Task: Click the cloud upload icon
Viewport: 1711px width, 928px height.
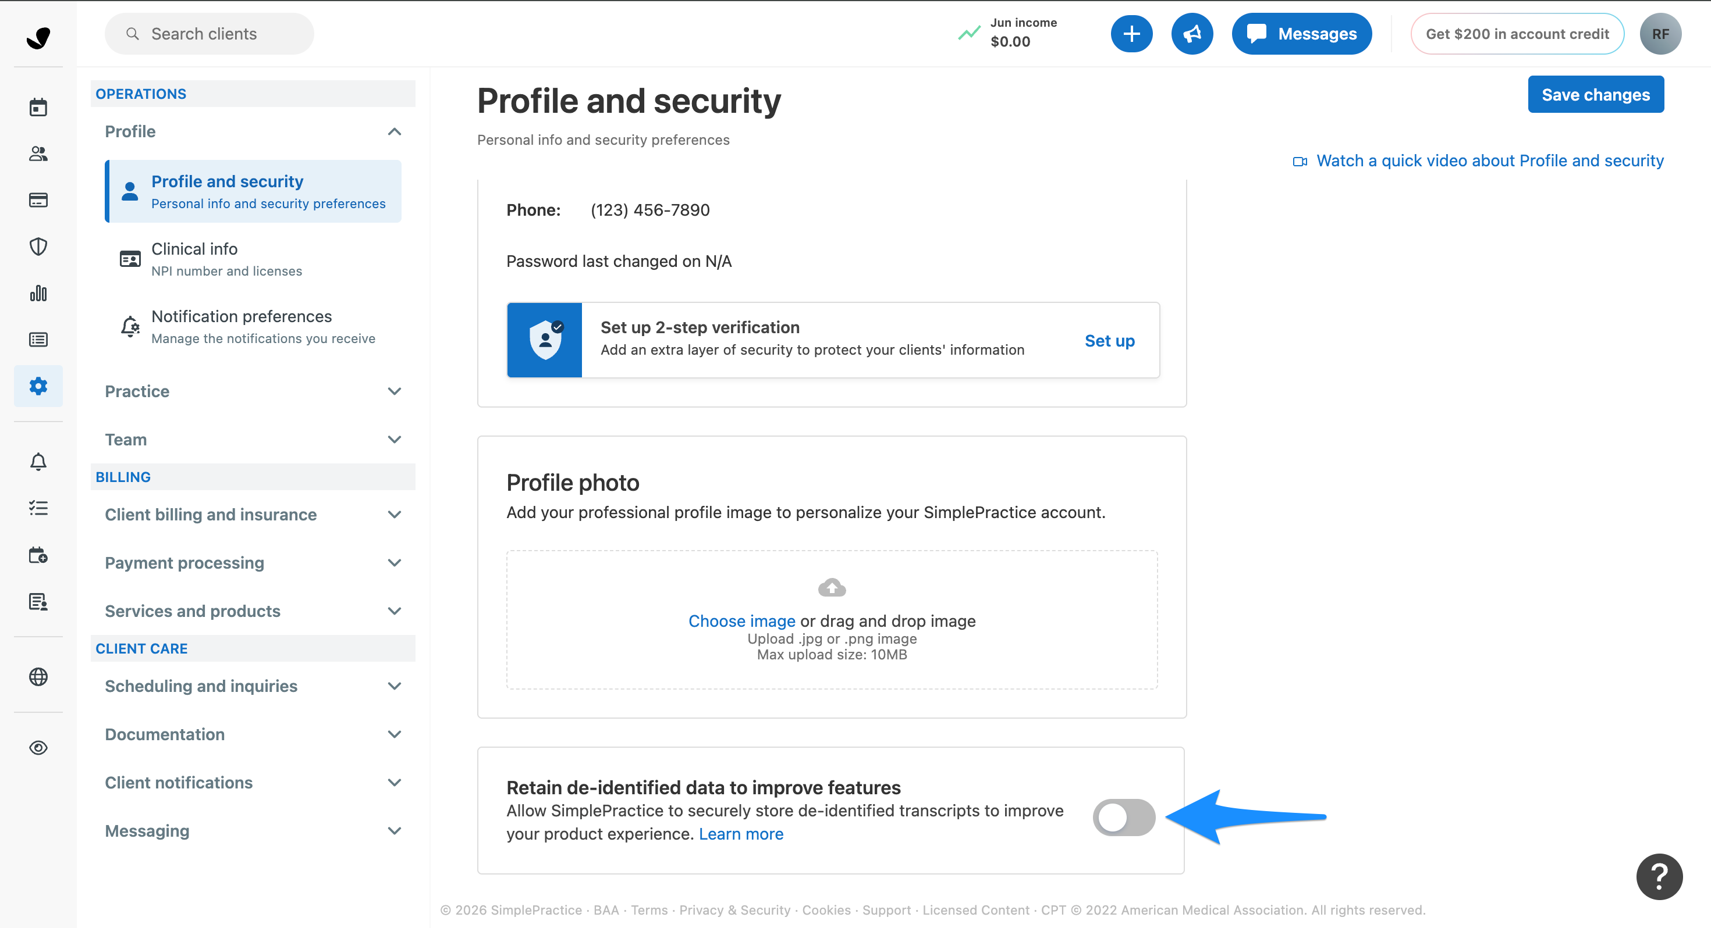Action: [x=832, y=587]
